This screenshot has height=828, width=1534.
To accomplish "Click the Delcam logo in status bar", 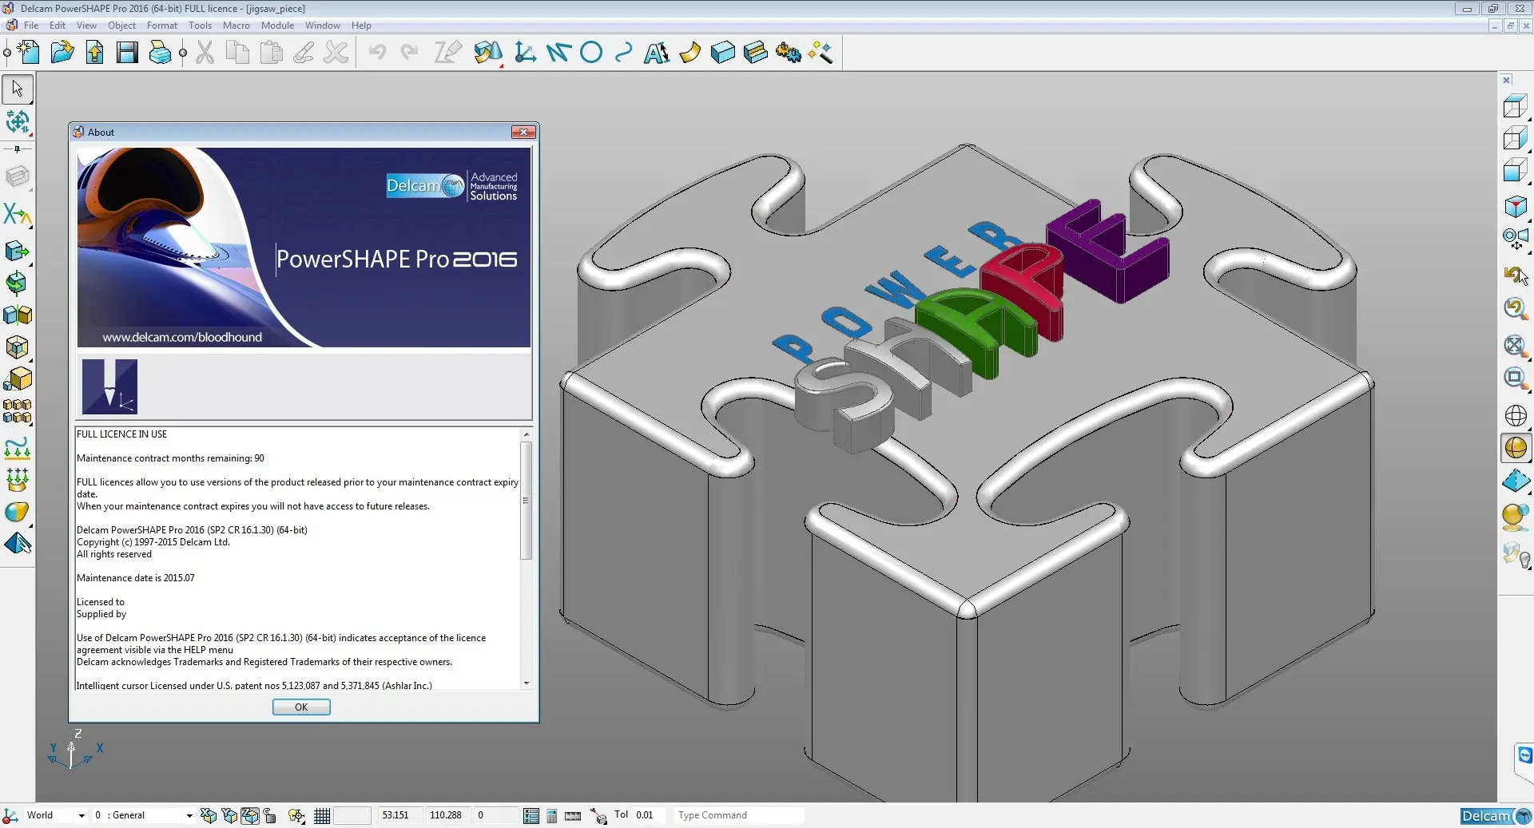I will [1496, 816].
